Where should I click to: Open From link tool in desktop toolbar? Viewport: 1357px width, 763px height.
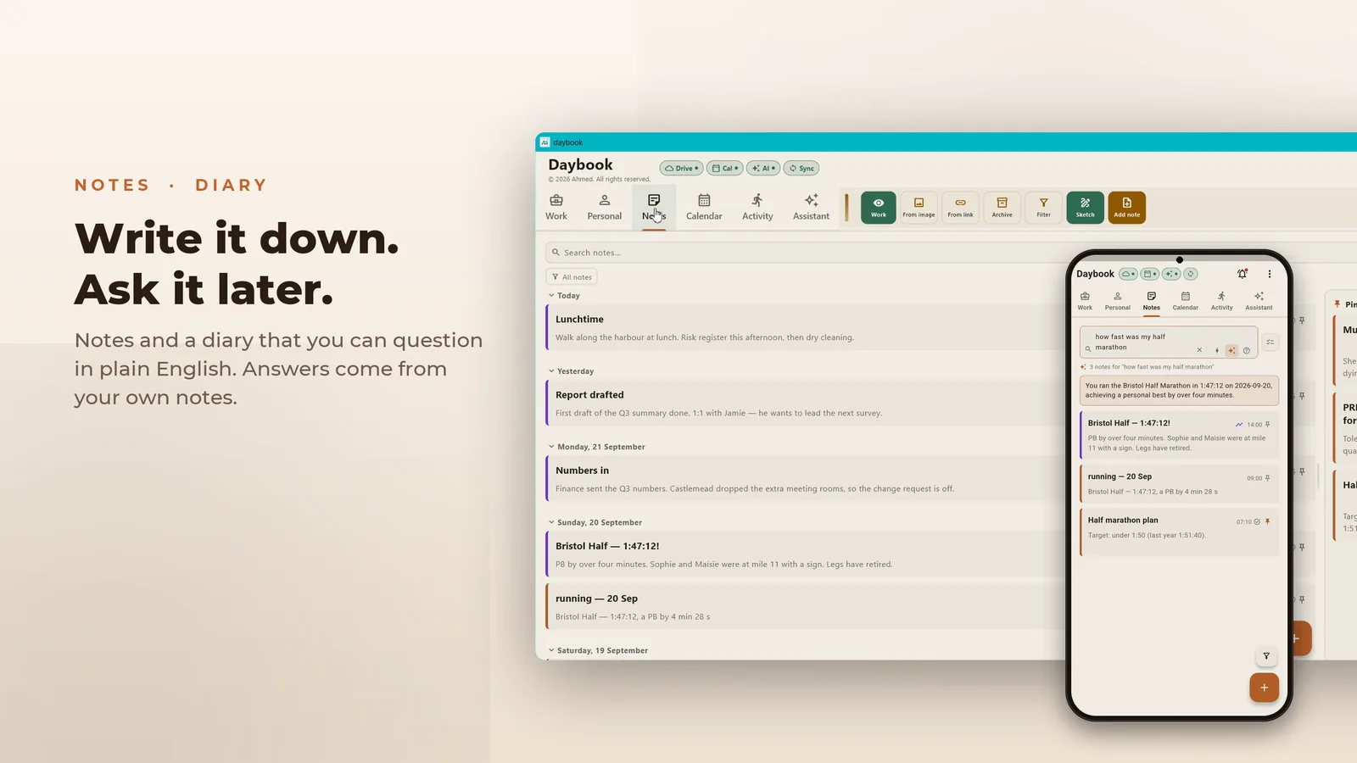click(x=960, y=208)
